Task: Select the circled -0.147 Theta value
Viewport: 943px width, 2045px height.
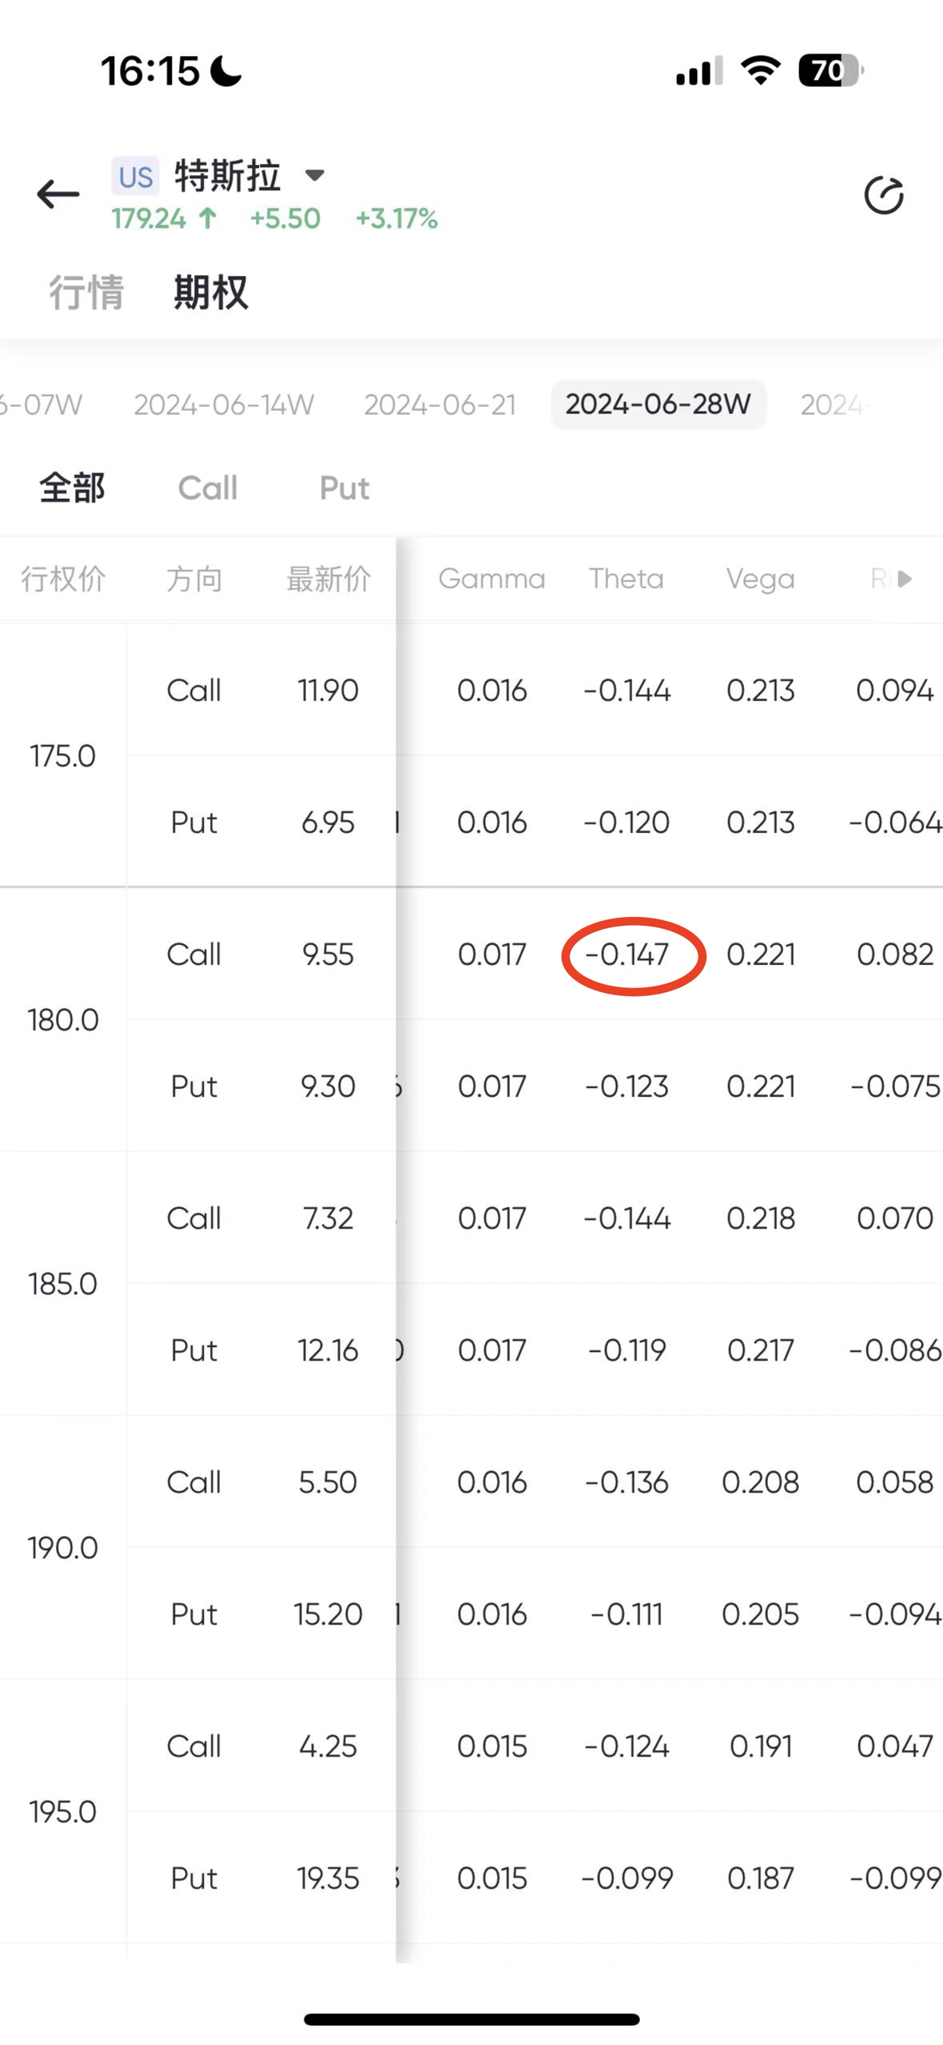Action: (627, 955)
